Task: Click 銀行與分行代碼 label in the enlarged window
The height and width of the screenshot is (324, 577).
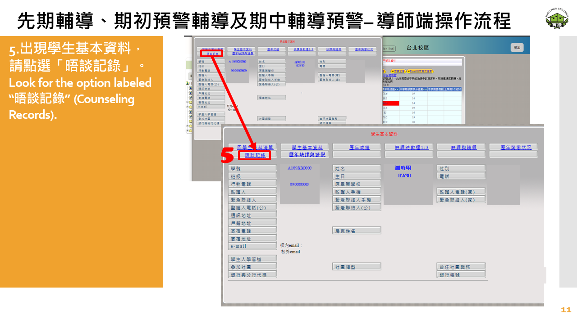Action: click(252, 274)
